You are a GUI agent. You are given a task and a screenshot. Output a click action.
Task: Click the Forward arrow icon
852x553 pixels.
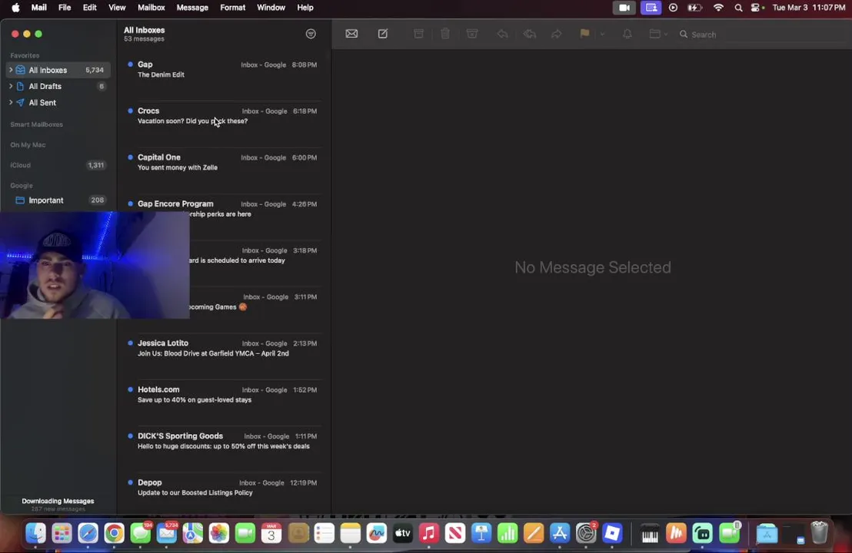pos(557,34)
